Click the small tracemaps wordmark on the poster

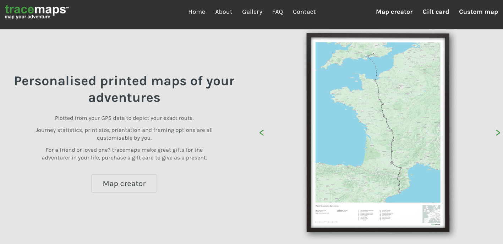coord(436,224)
